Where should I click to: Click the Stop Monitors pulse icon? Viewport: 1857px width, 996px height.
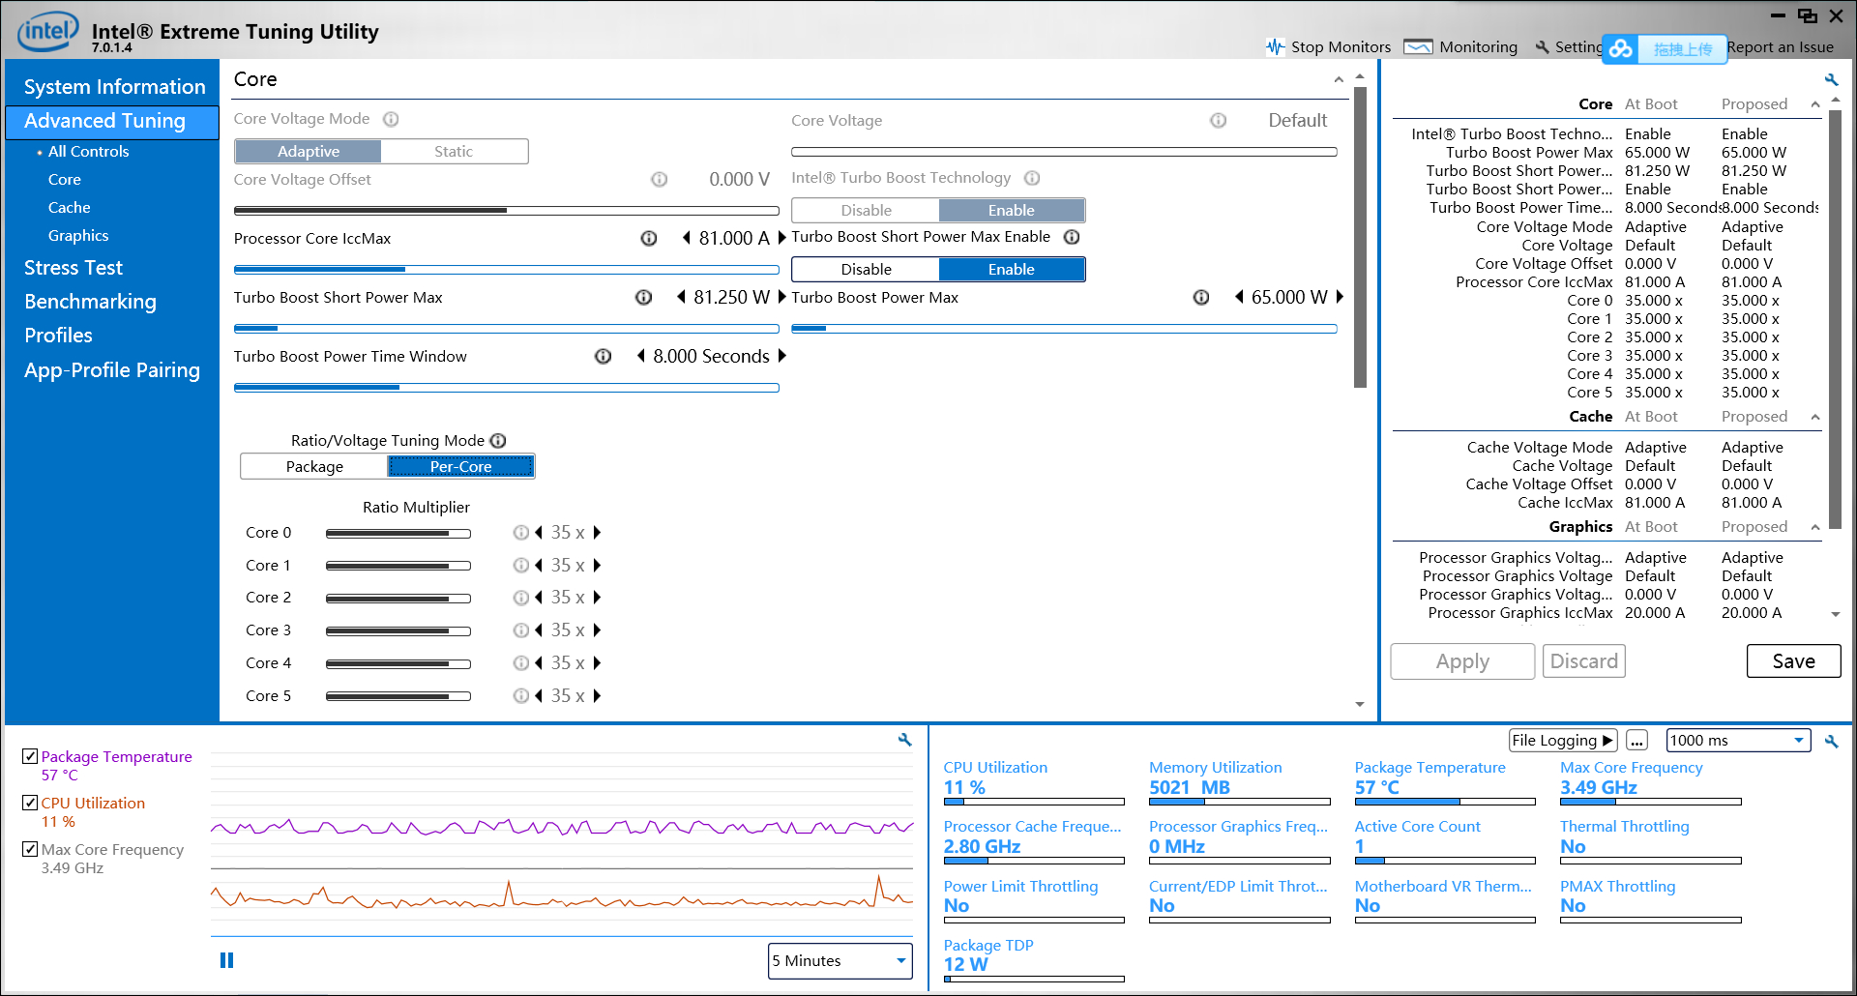(1276, 46)
